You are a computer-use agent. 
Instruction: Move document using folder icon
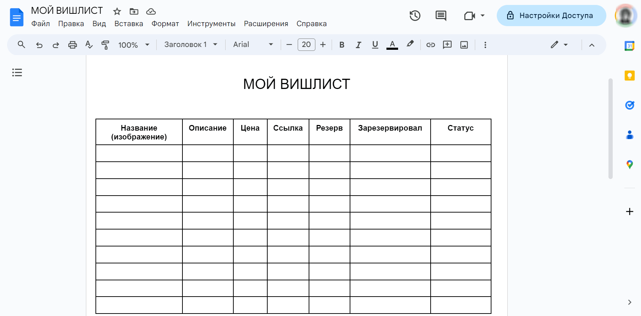click(134, 12)
